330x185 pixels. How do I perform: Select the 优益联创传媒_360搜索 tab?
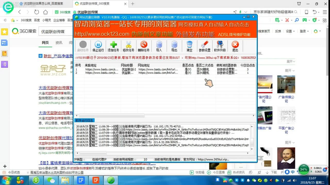coord(101,4)
